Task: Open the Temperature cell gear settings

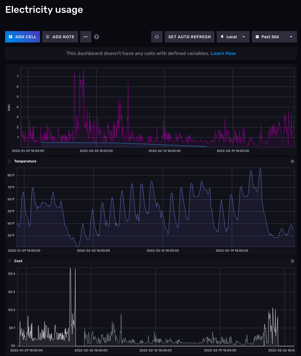Action: 292,161
